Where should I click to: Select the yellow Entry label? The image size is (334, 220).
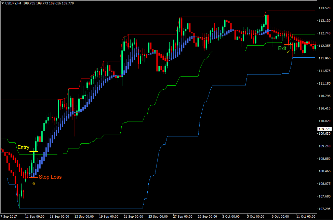24,147
